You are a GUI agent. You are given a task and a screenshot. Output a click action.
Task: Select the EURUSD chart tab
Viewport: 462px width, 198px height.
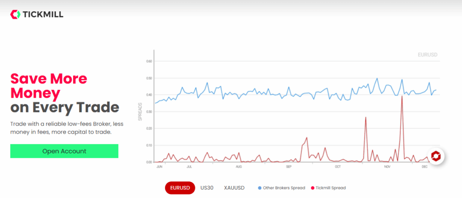pos(180,188)
